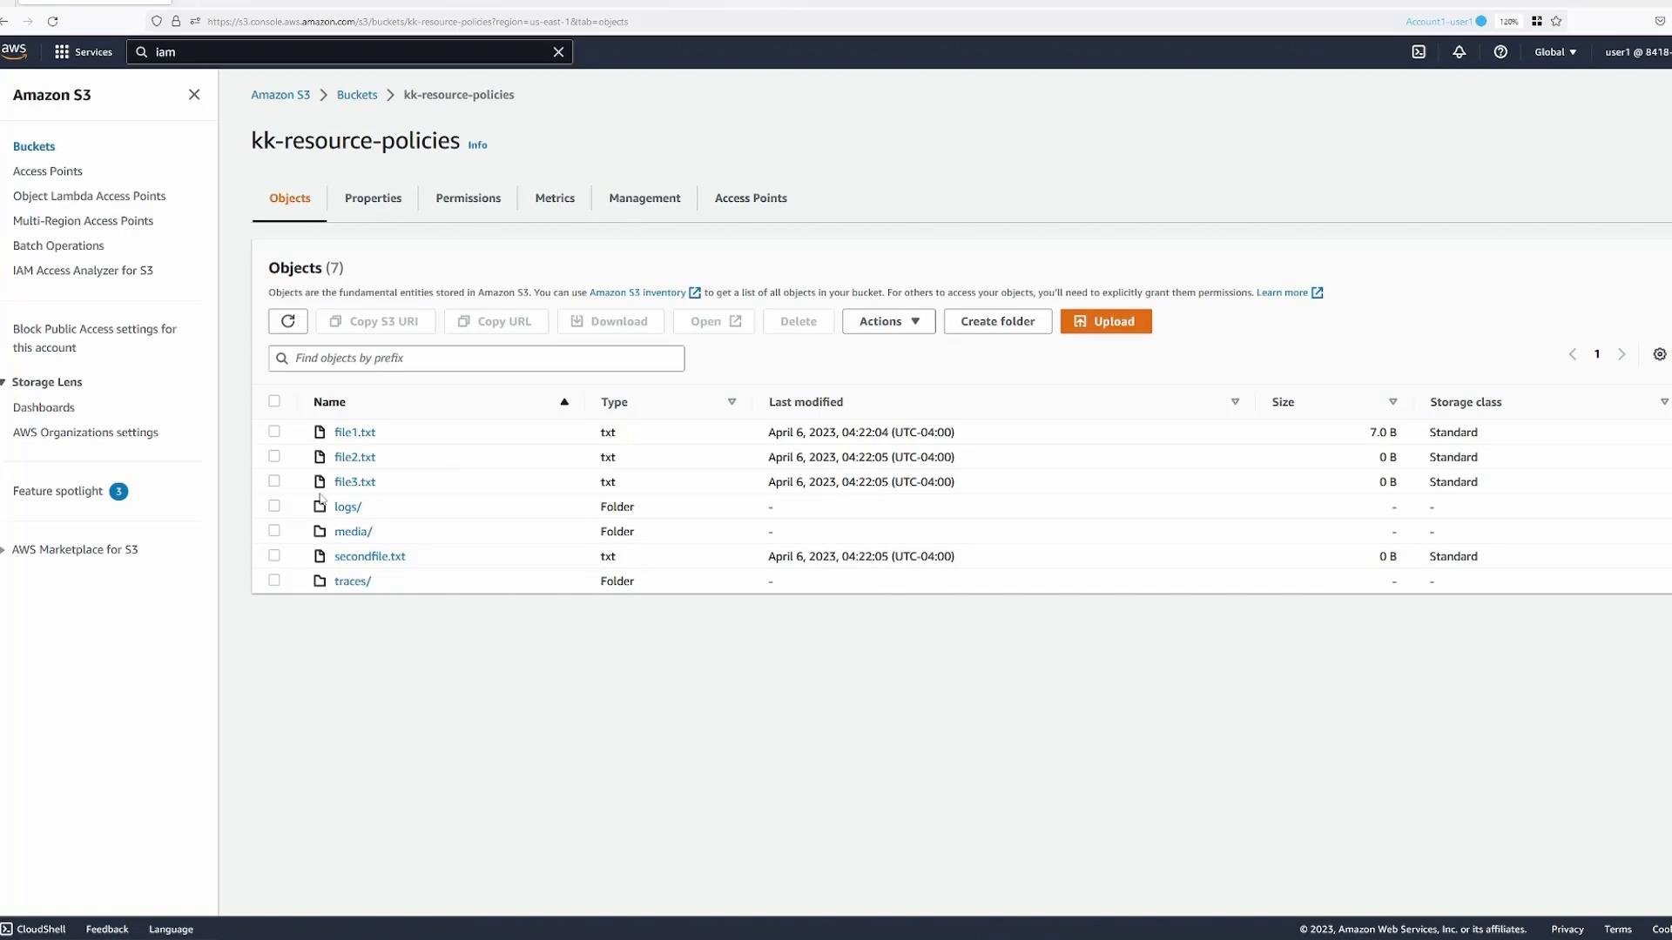Screen dimensions: 1672x940
Task: Go to previous page of objects
Action: pos(1573,354)
